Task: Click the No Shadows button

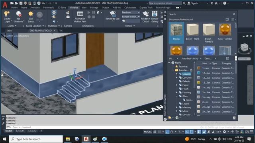Action: (19, 17)
